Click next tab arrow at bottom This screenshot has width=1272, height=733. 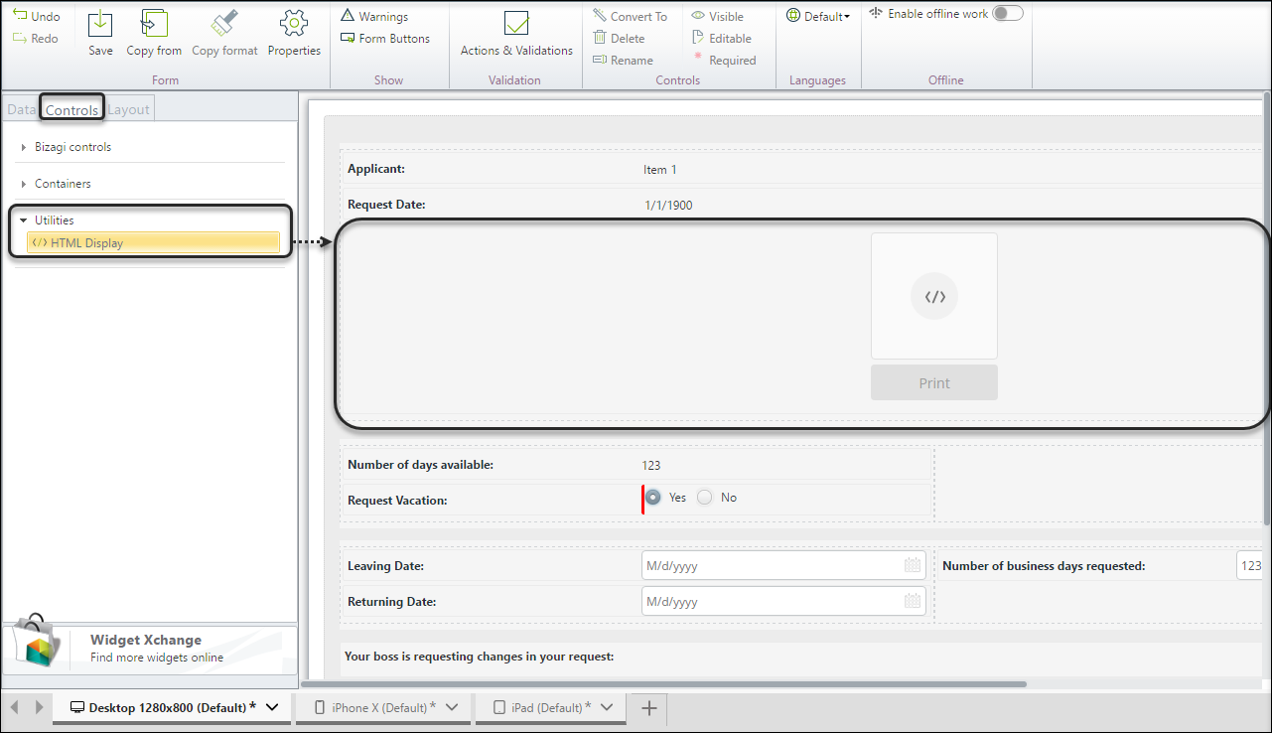39,707
